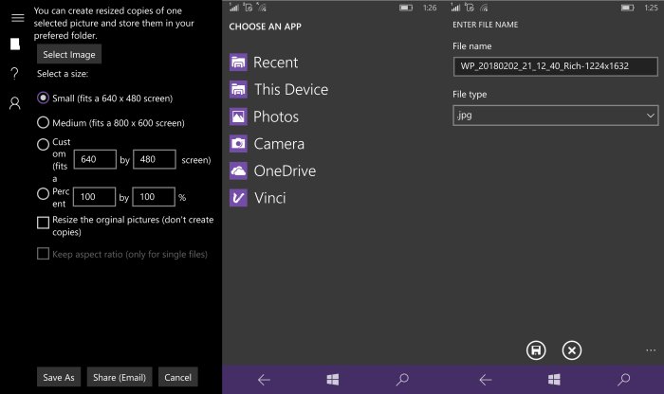Screen dimensions: 664x394
Task: Choose Recent in the app list
Action: click(275, 63)
